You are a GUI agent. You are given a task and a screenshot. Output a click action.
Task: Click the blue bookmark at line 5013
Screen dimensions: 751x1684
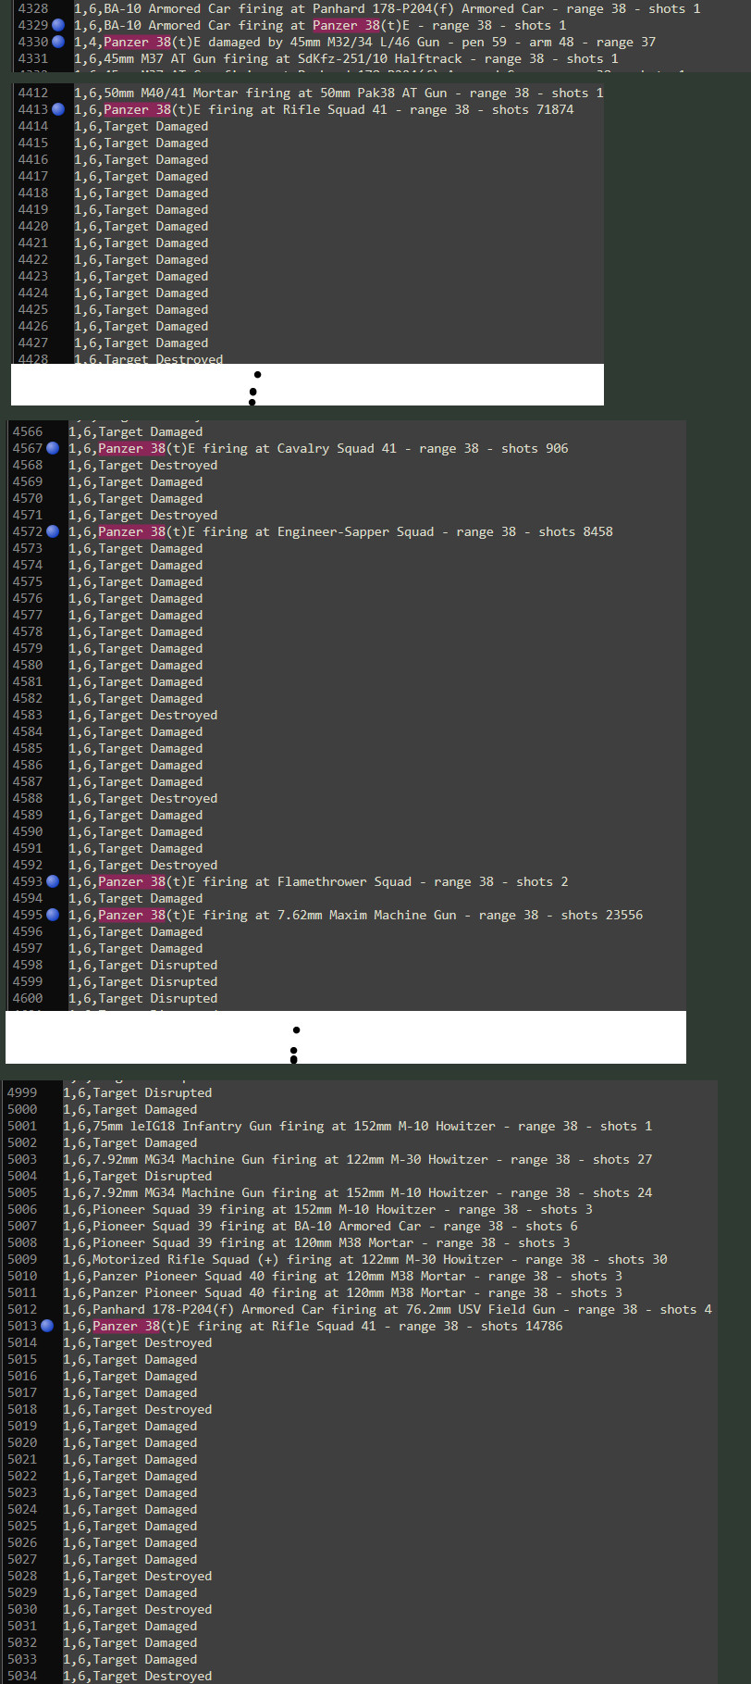click(47, 1326)
